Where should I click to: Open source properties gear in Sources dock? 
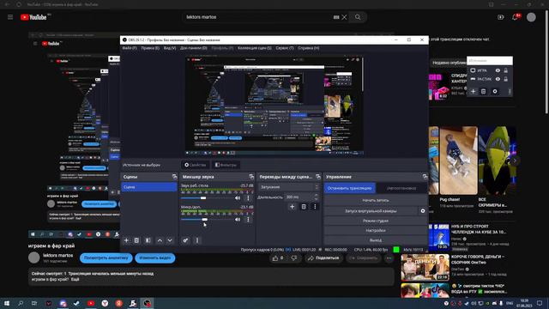tap(495, 92)
